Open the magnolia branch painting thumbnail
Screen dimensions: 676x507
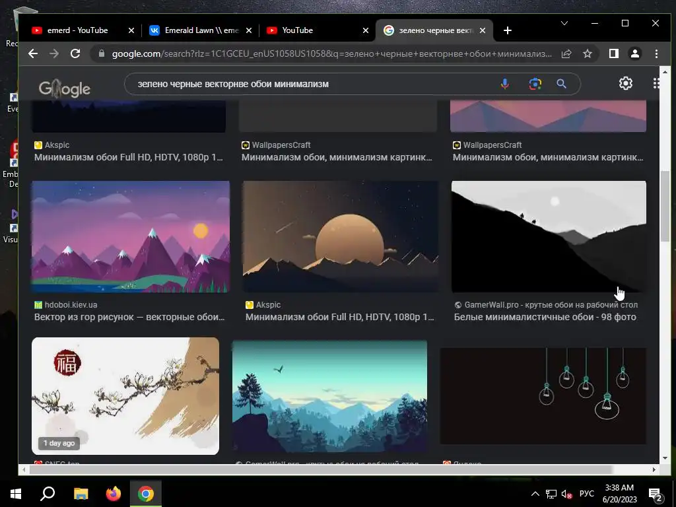[125, 396]
